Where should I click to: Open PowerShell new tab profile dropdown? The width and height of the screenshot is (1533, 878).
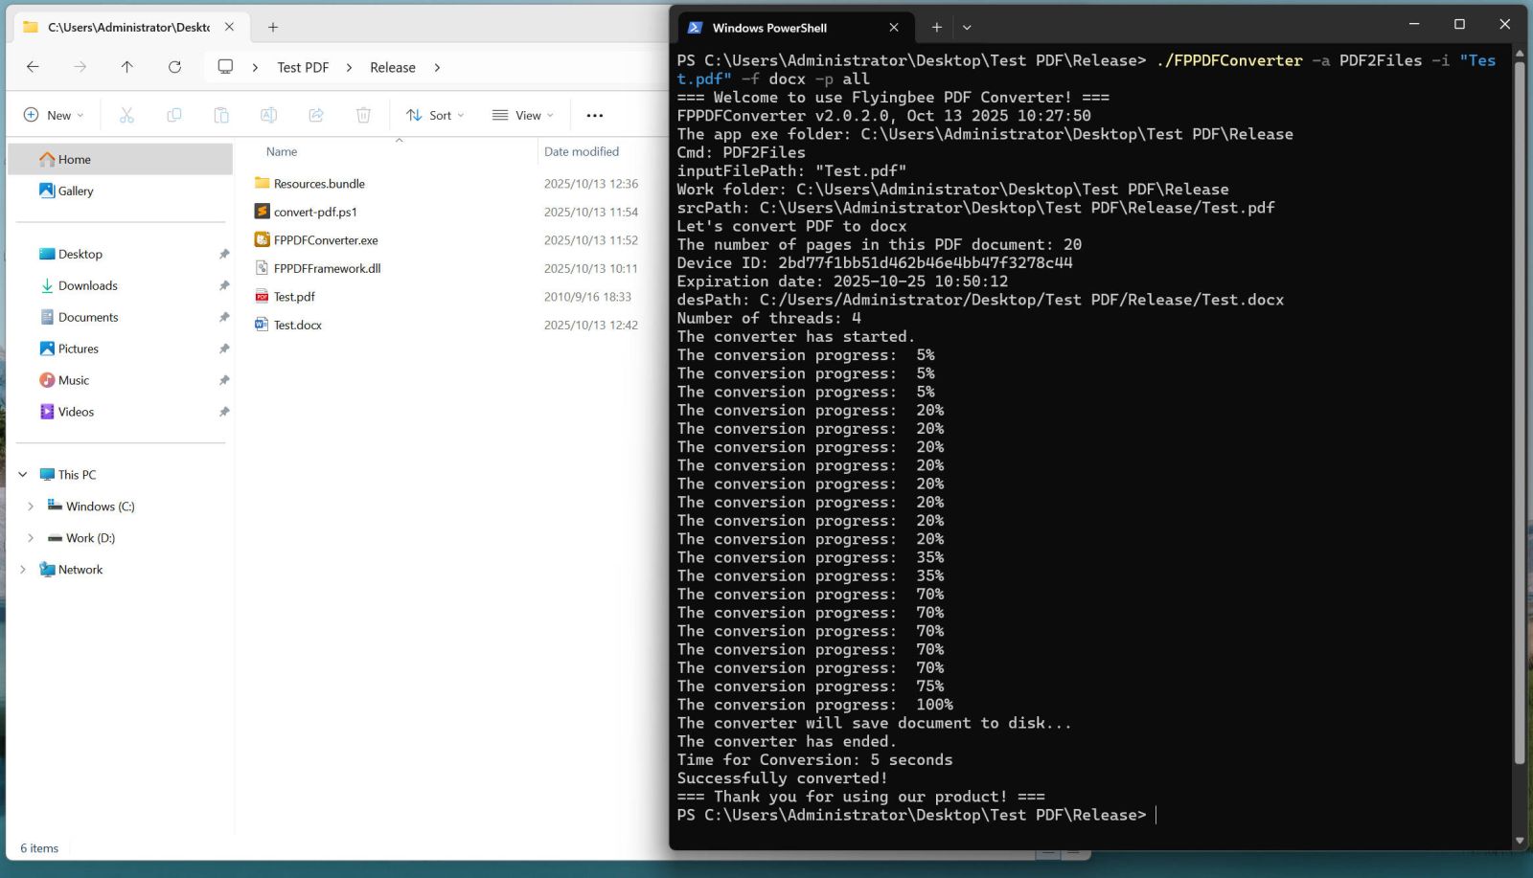(x=967, y=28)
